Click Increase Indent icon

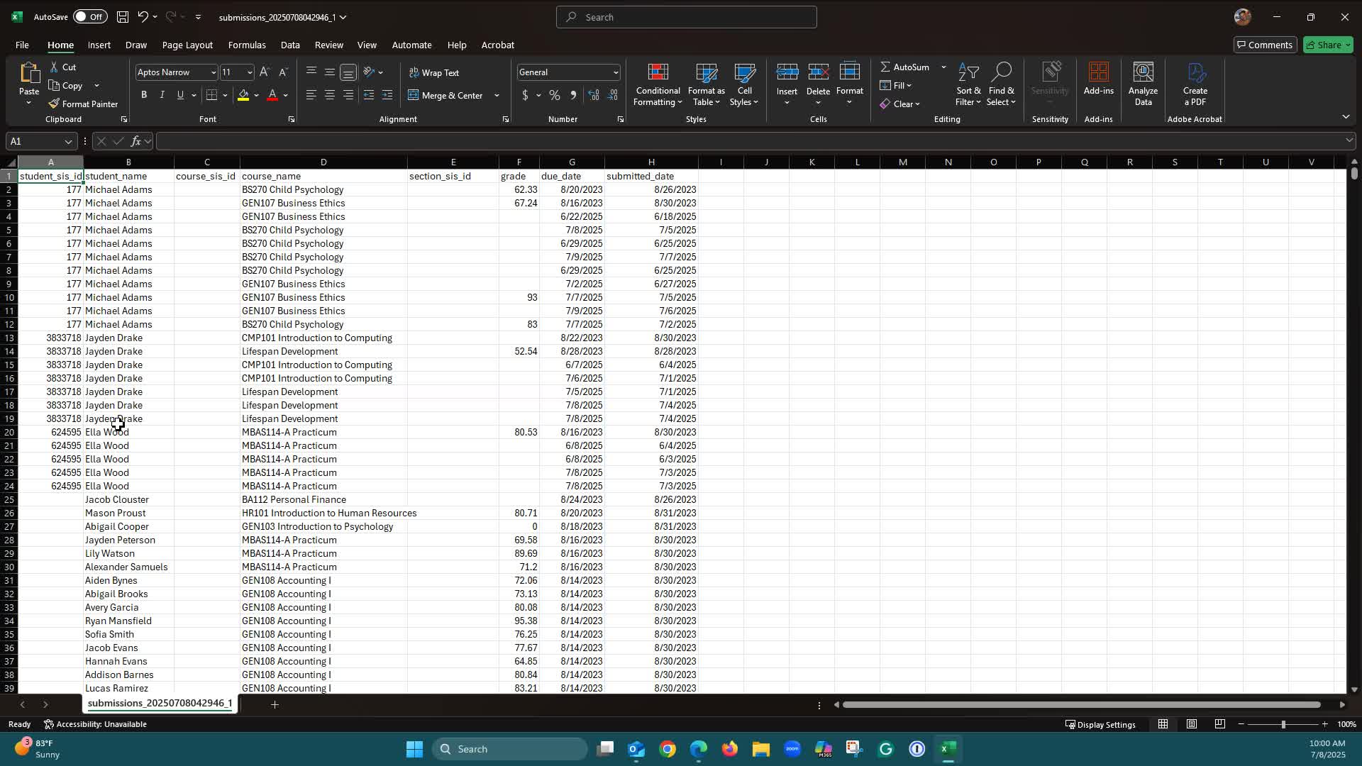tap(387, 95)
